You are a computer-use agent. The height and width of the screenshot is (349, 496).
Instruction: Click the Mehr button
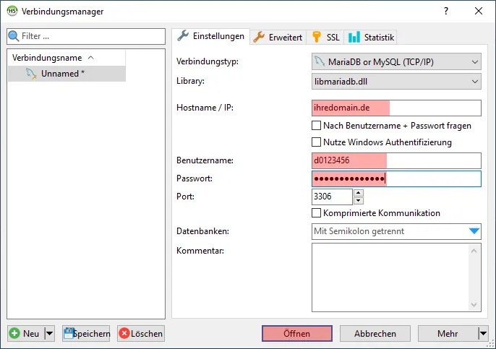point(448,334)
